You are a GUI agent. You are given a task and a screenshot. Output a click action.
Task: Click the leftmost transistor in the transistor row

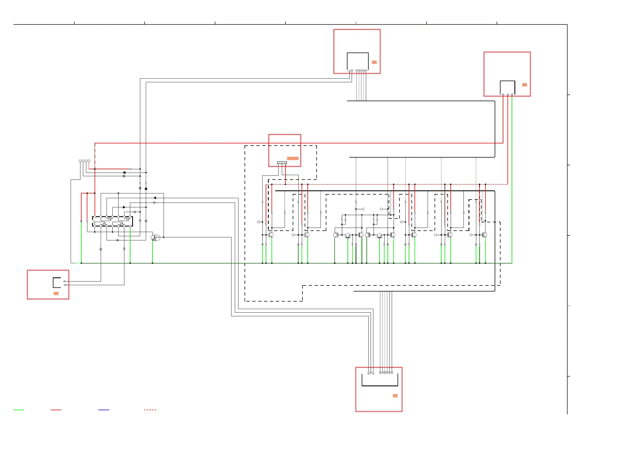[270, 235]
